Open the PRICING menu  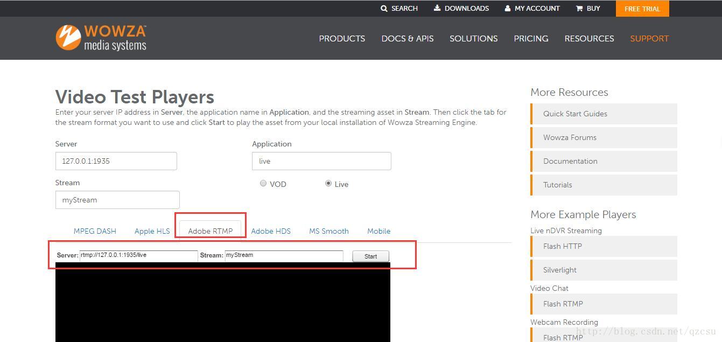pyautogui.click(x=531, y=39)
